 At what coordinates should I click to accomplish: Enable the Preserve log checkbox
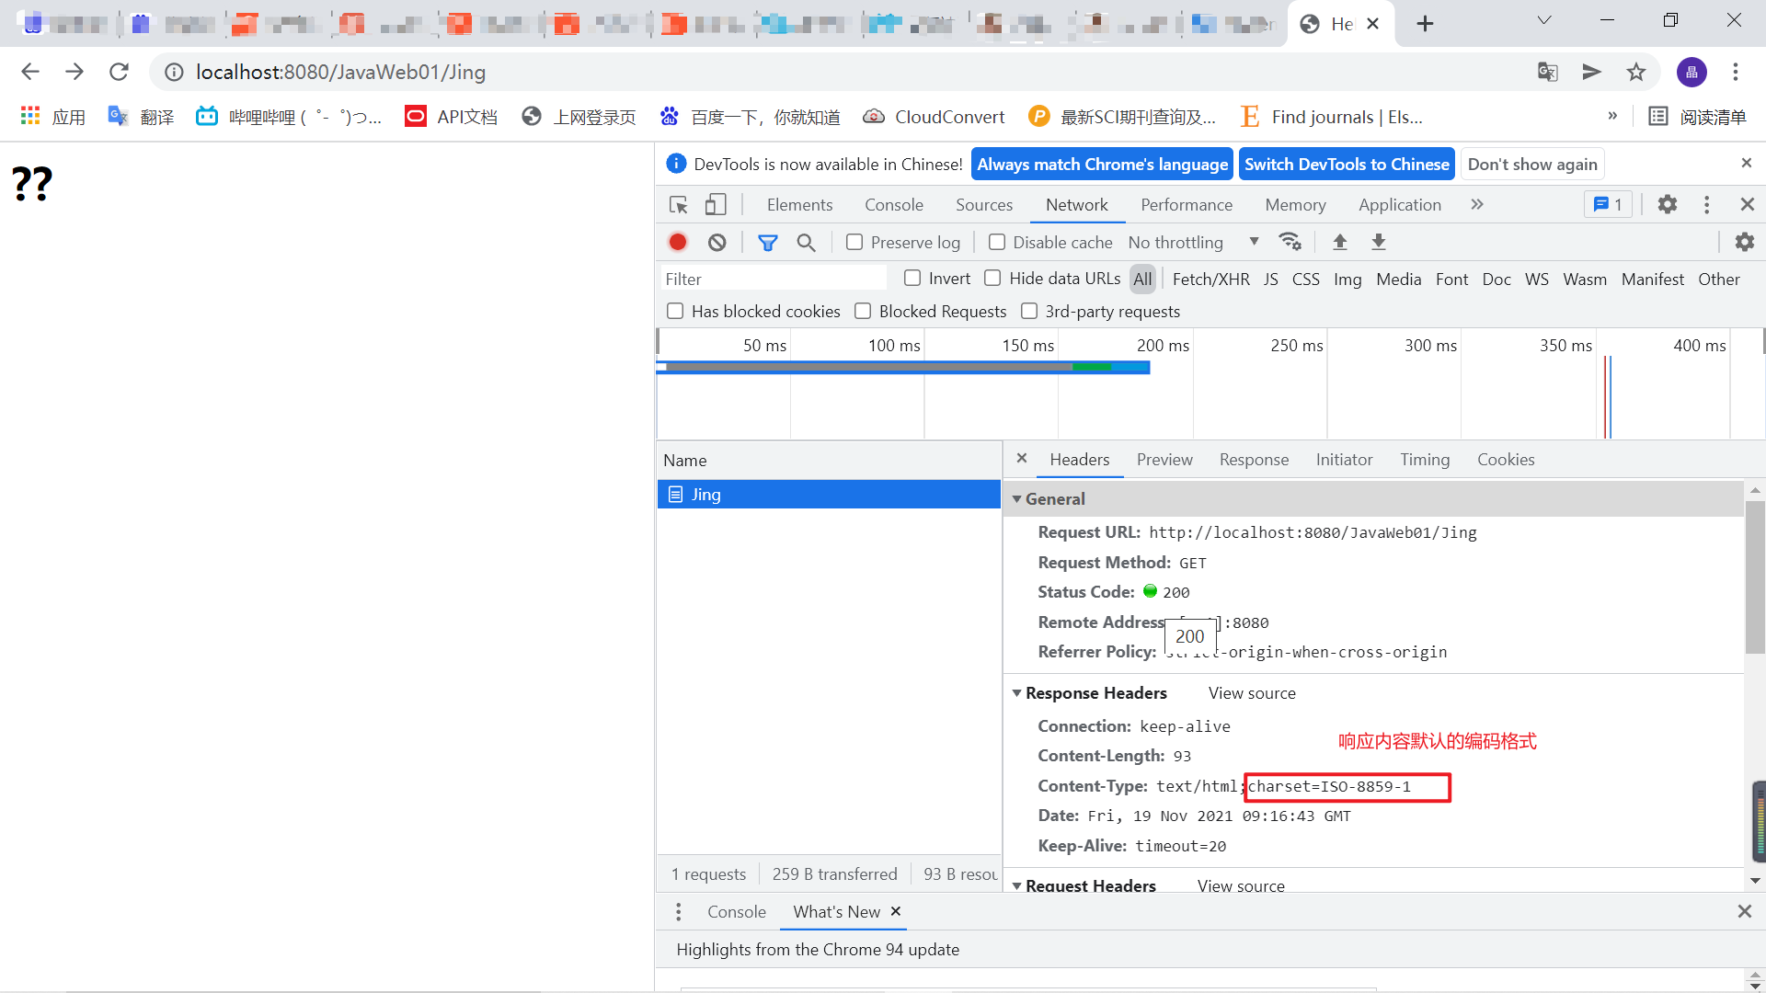pyautogui.click(x=854, y=241)
